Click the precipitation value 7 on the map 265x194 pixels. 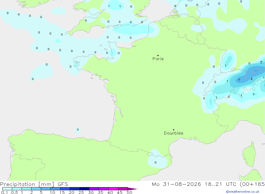point(239,80)
